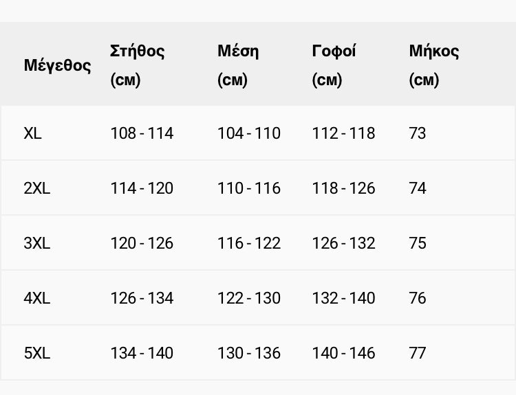The image size is (516, 395).
Task: Select waist value 104 - 110
Action: pyautogui.click(x=249, y=133)
